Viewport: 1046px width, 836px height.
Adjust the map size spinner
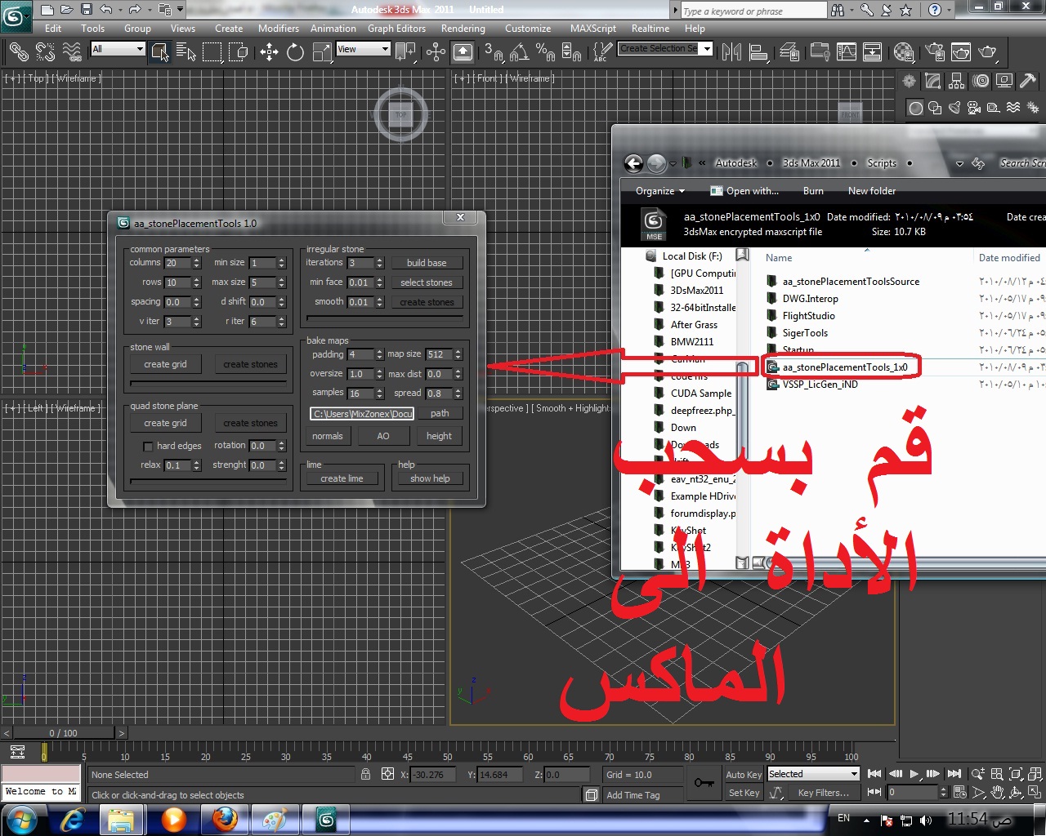click(x=458, y=354)
